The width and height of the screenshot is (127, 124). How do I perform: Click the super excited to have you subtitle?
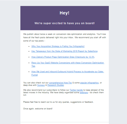[64, 23]
